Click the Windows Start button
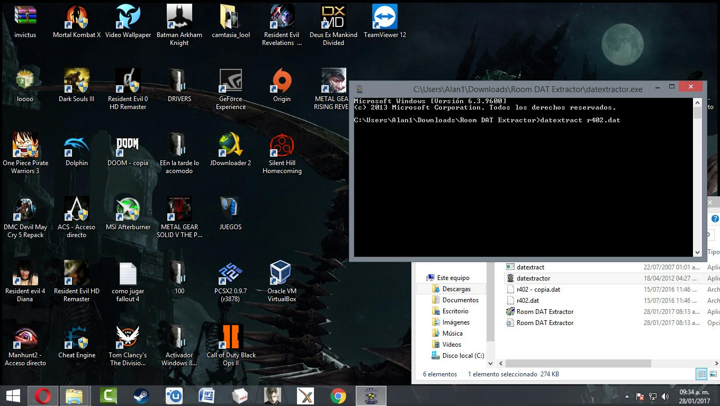 coord(13,396)
